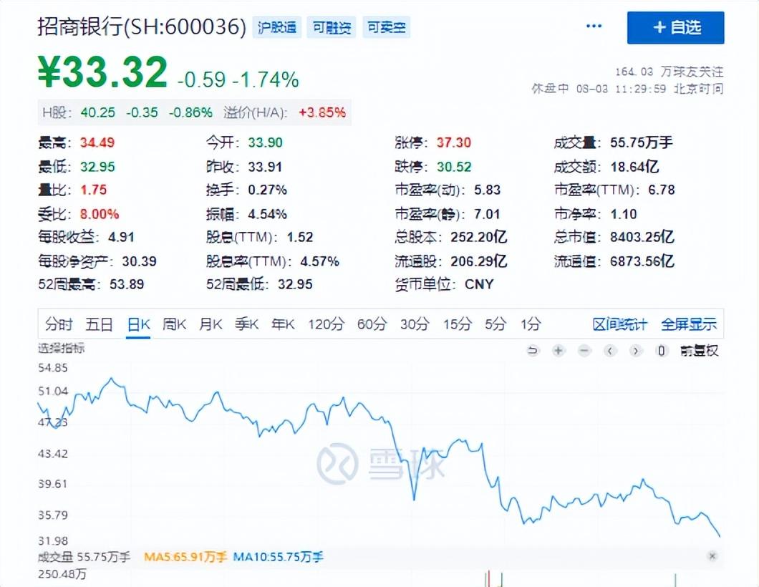The height and width of the screenshot is (587, 759).
Task: Click the 成交额 value 18.64亿
Action: [634, 167]
